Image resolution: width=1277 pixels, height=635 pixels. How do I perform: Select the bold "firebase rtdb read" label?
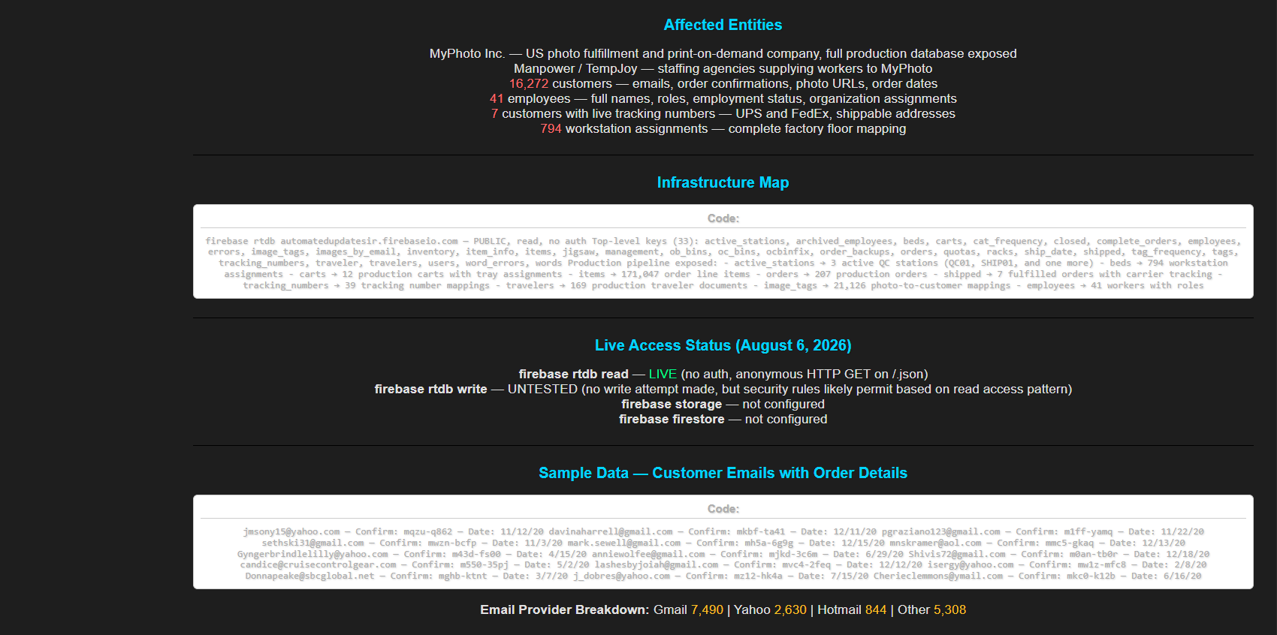(573, 374)
